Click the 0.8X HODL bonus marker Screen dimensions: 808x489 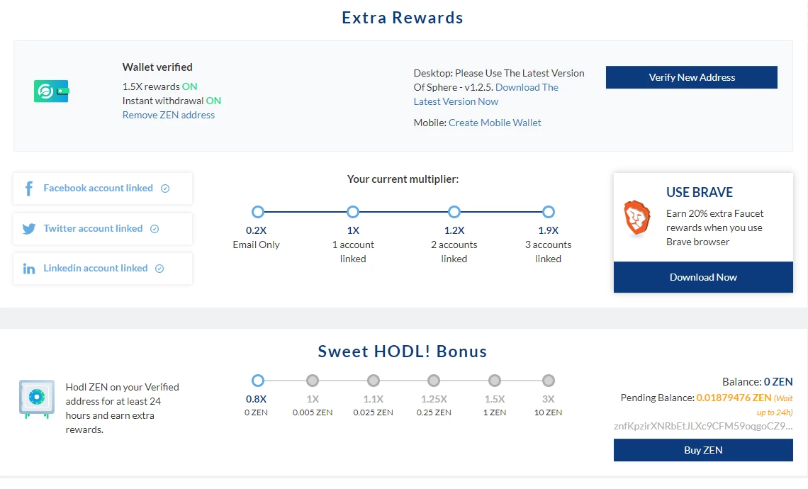click(x=258, y=381)
